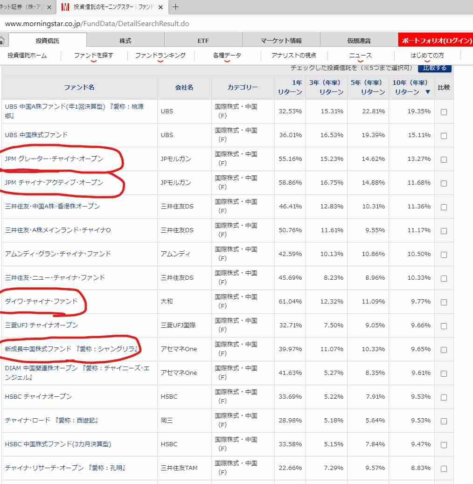473x484 pixels.
Task: Close the Morningstar fund browser tab
Action: point(160,7)
